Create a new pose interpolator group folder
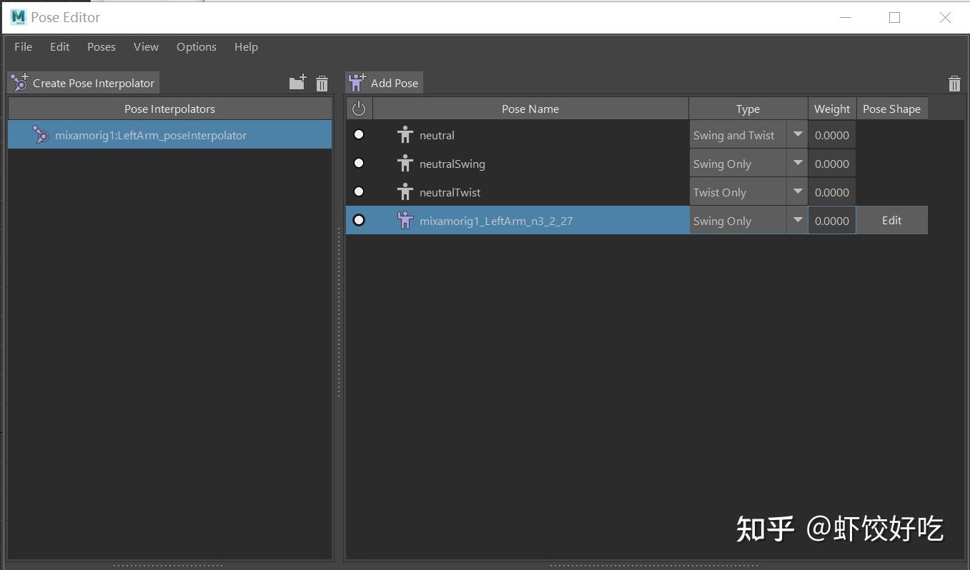970x570 pixels. click(298, 83)
